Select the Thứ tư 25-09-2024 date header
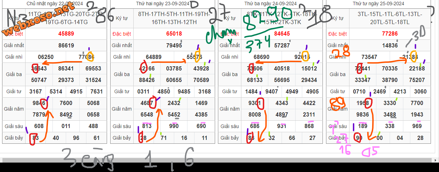Viewport: 439px width, 172px height. 378,4
